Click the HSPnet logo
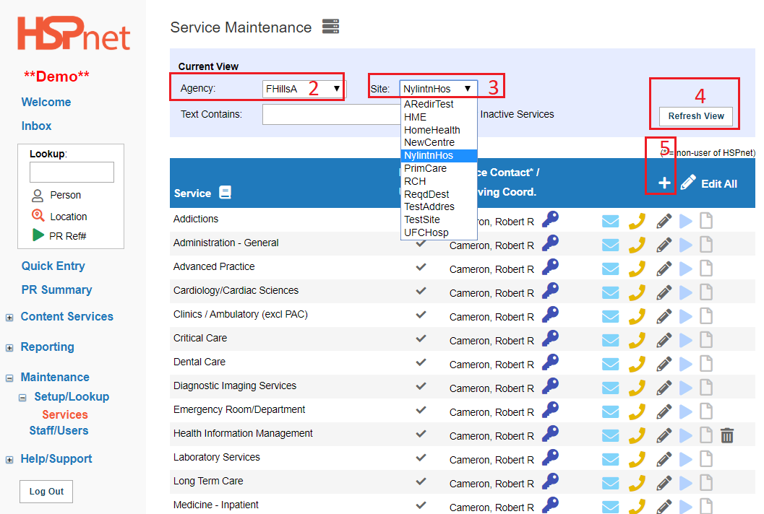Viewport: 764px width, 514px height. pyautogui.click(x=73, y=33)
